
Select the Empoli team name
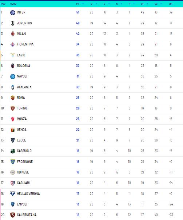(22, 204)
